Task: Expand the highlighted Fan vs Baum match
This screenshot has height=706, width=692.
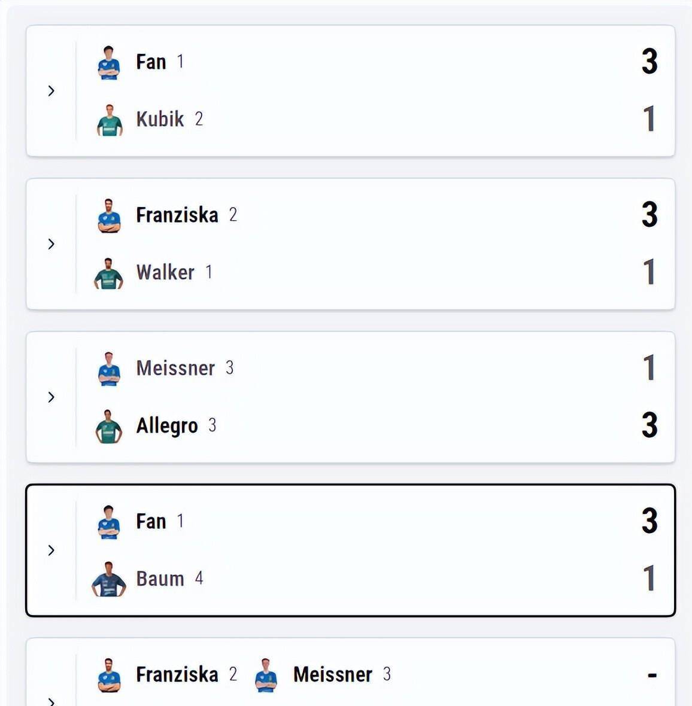Action: point(51,550)
